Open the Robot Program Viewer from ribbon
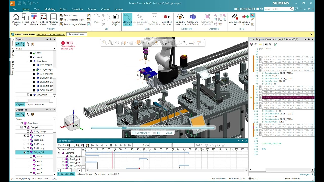This screenshot has height=182, width=324. click(73, 24)
